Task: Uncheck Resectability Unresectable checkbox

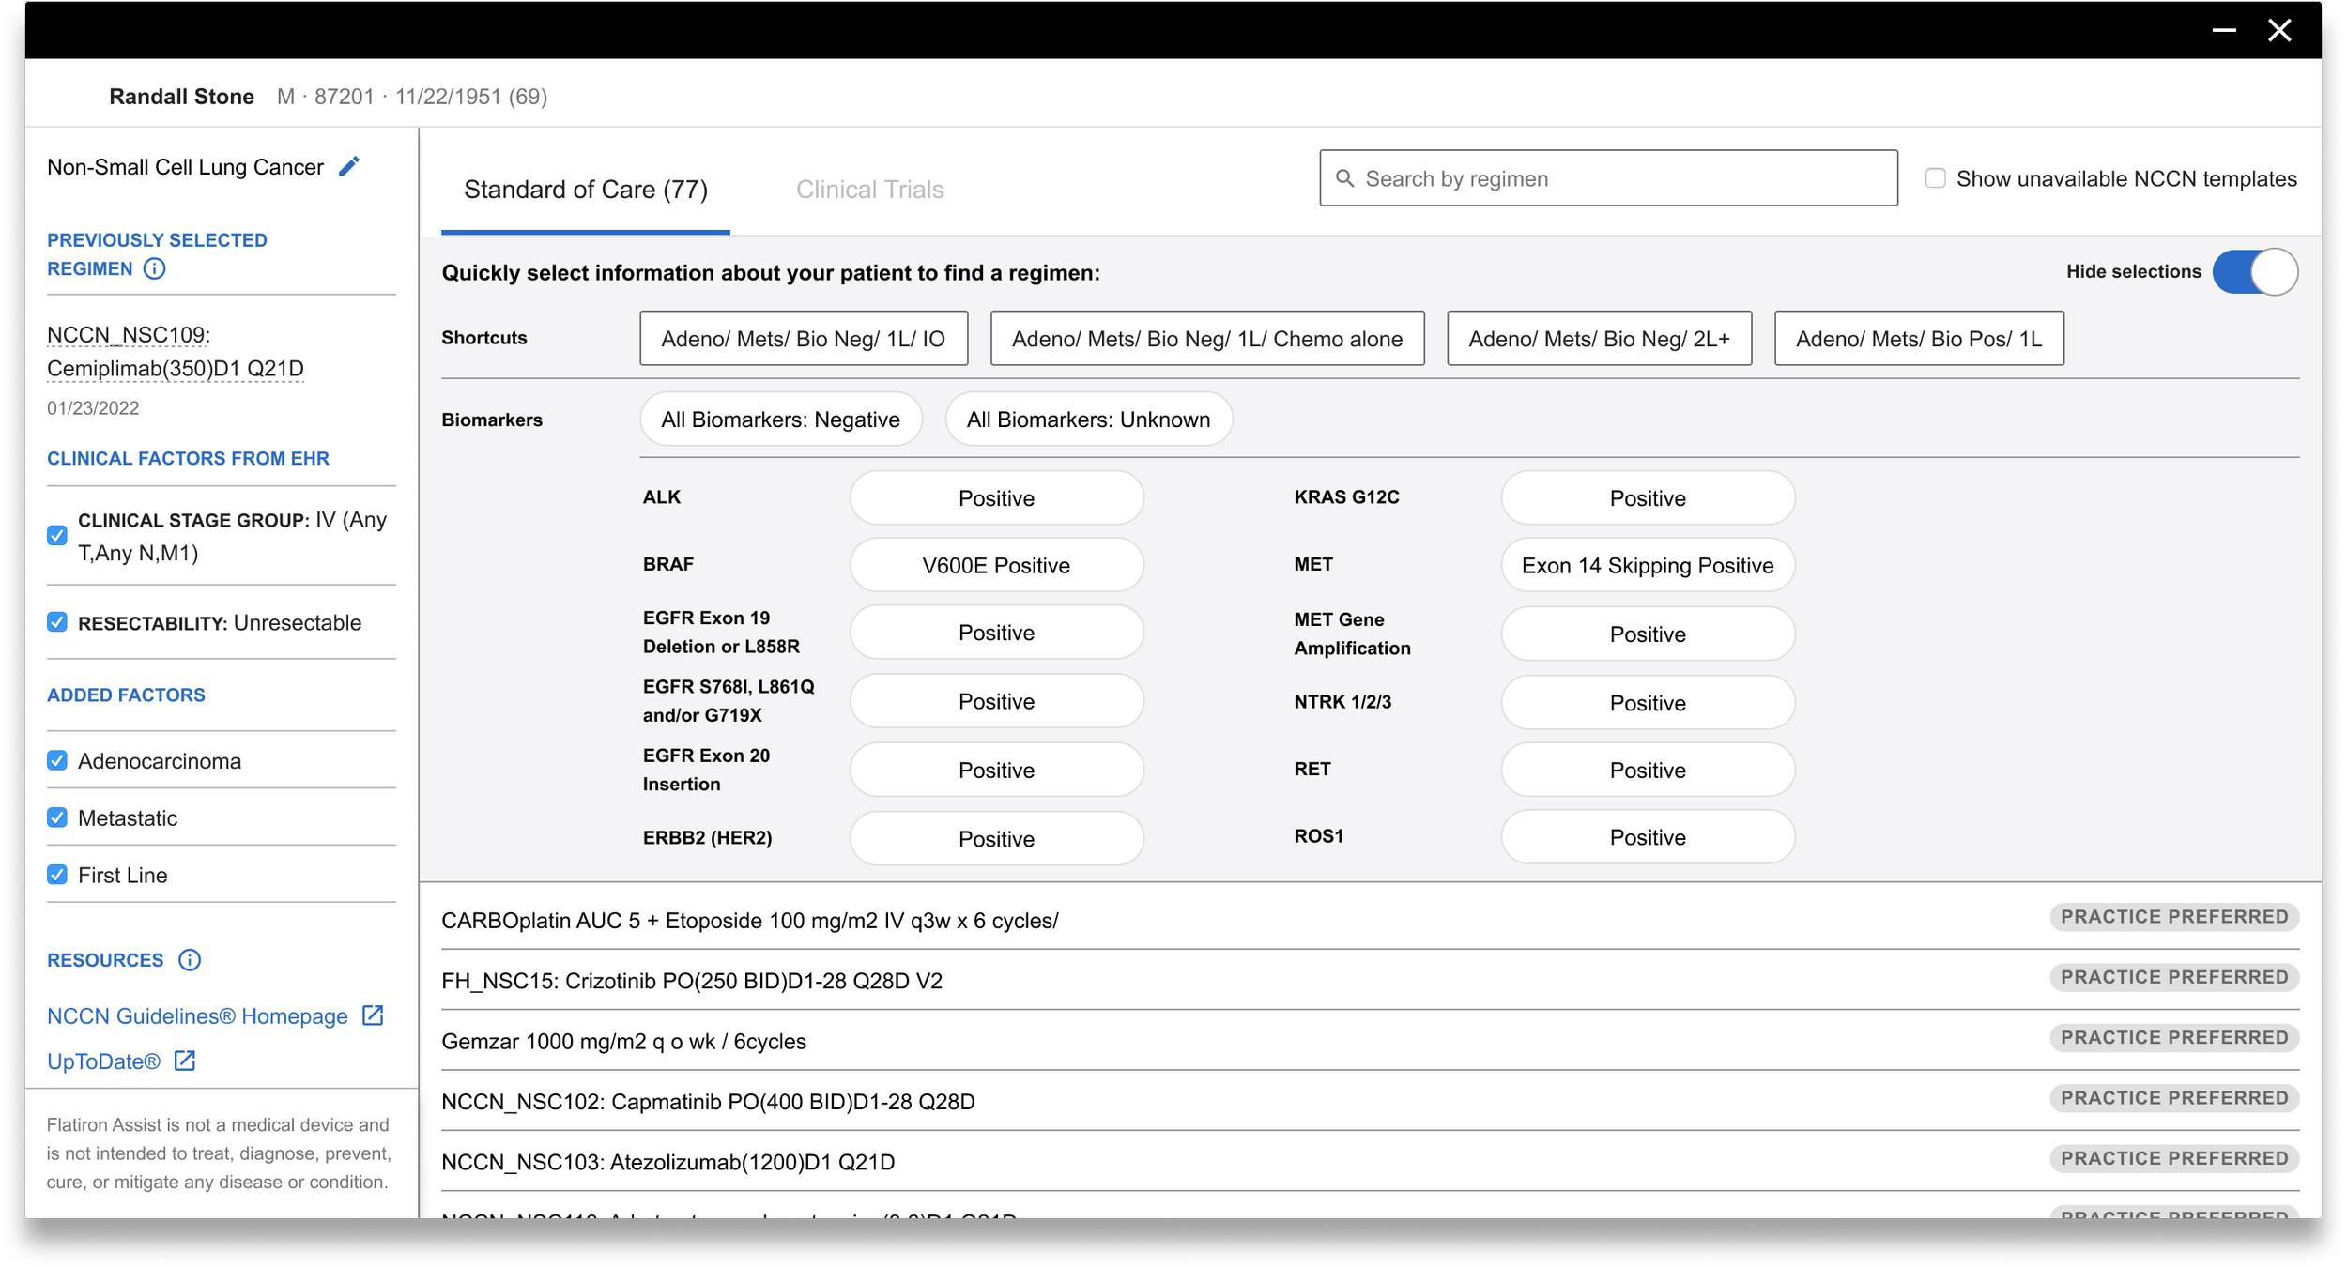Action: (x=57, y=622)
